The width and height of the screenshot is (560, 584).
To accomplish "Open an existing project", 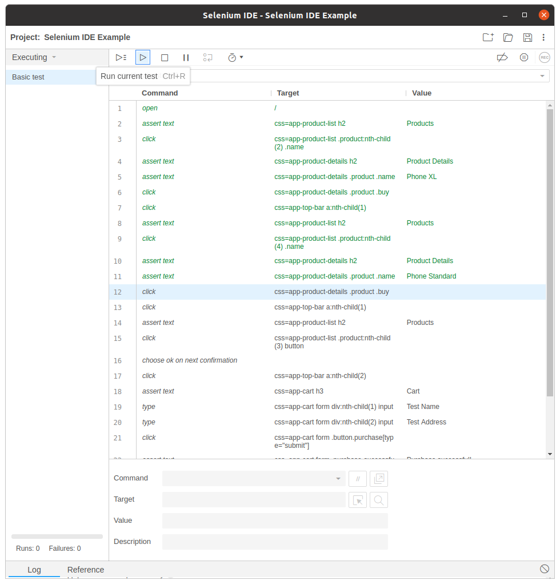I will coord(508,37).
